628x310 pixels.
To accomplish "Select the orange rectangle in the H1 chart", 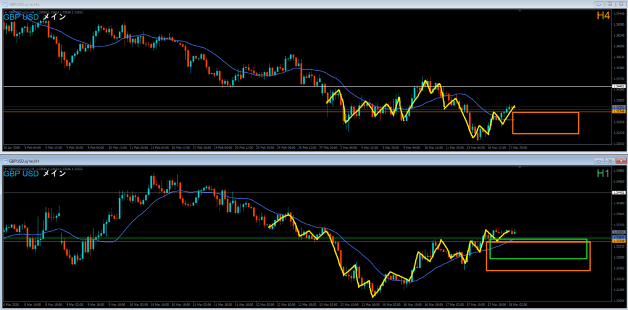I will pos(538,270).
